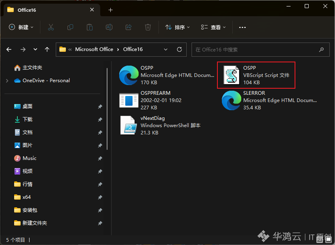335x245 pixels.
Task: Click the SLERROR file name
Action: click(254, 93)
